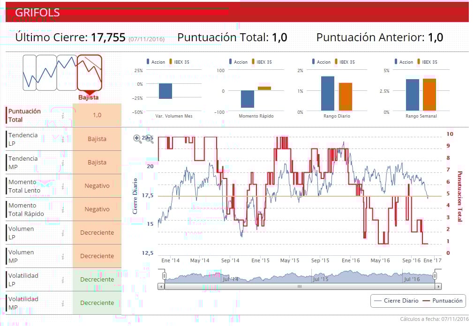Click the zoom in magnifier icon

click(137, 138)
